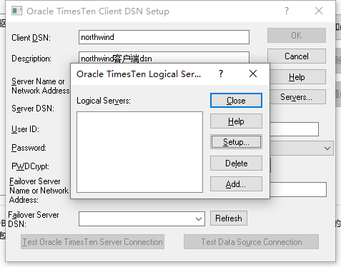Click the question mark in Client DSN Setup title bar
341x267 pixels.
[287, 11]
